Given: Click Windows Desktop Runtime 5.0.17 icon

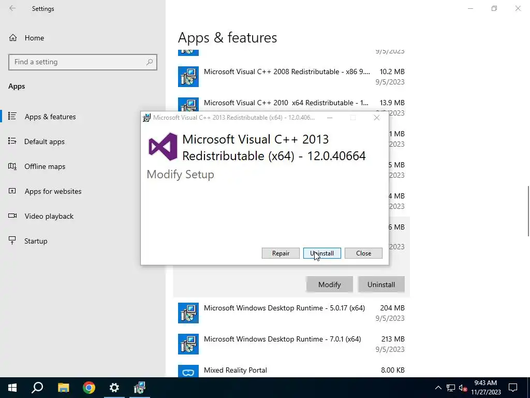Looking at the screenshot, I should coord(188,312).
